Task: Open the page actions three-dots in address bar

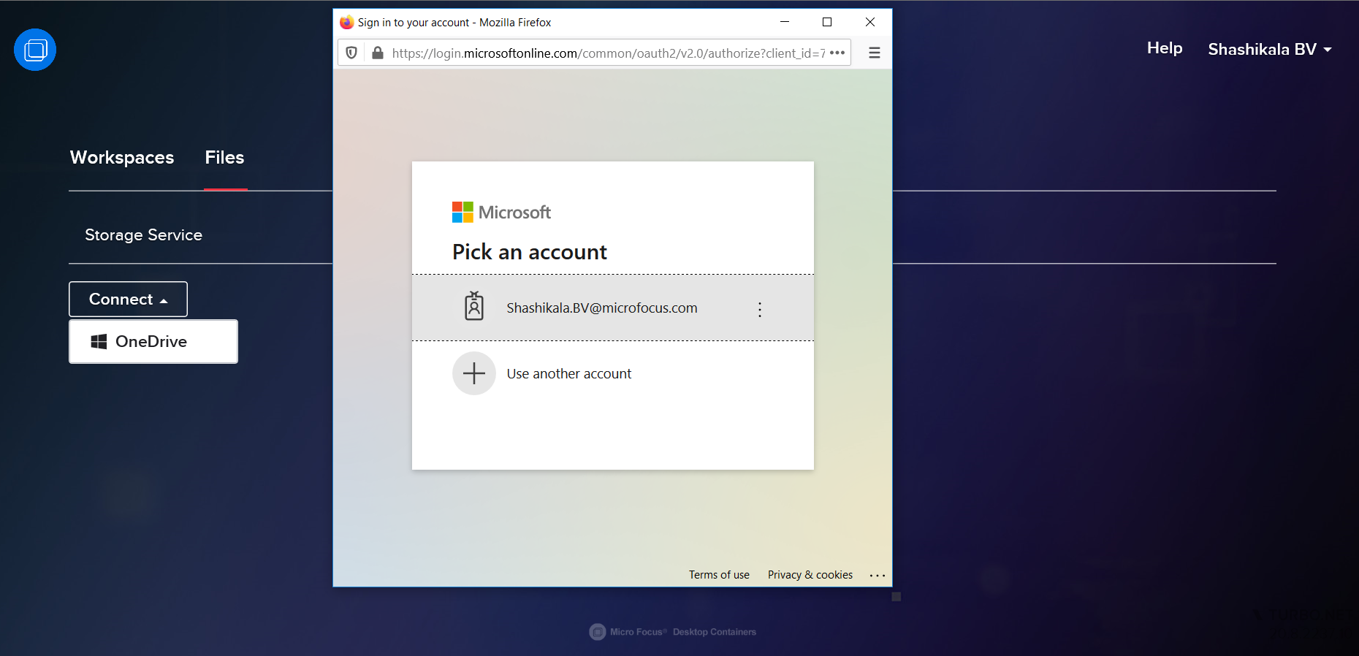Action: (837, 53)
